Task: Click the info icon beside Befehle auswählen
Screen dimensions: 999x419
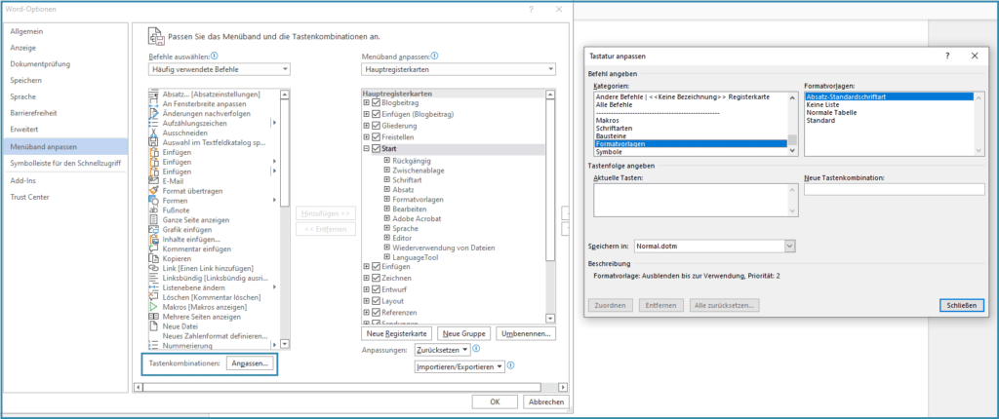Action: [214, 57]
